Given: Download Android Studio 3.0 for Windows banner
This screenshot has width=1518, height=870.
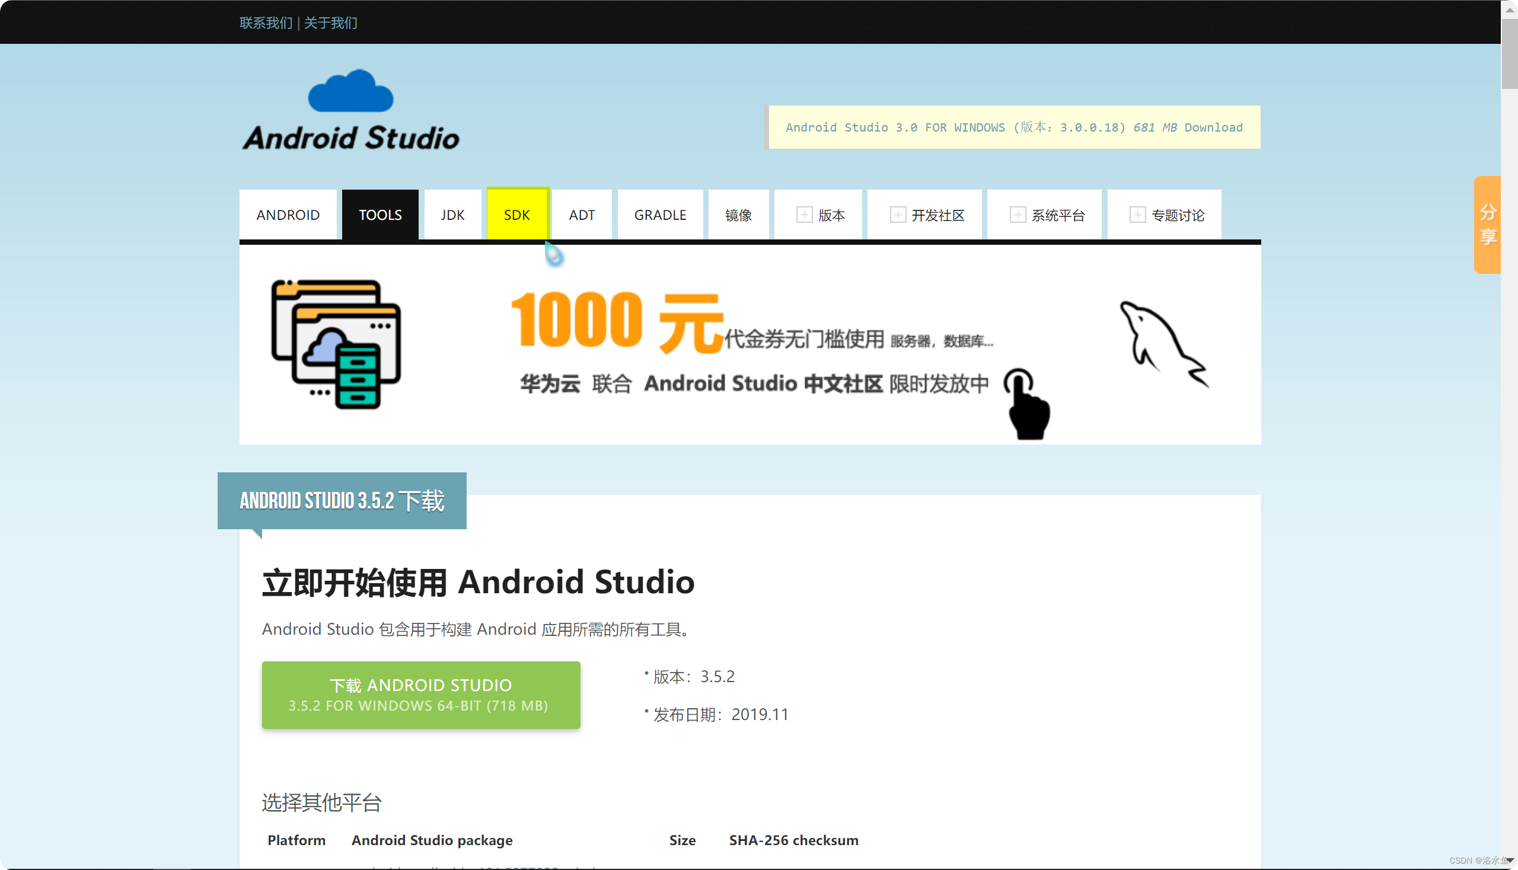Looking at the screenshot, I should coord(1013,127).
